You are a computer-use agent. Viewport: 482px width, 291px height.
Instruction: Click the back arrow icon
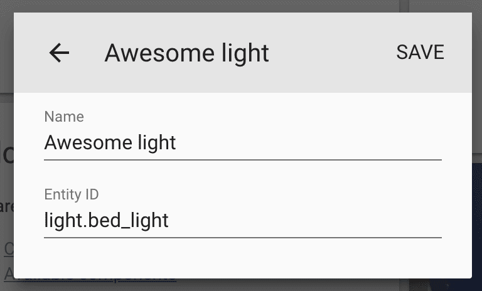pos(59,53)
